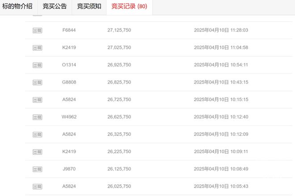Select bidder code J9870
Viewport: 295px width, 196px height.
tap(69, 169)
